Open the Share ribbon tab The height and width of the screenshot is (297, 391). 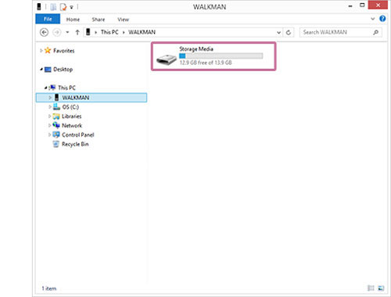99,20
